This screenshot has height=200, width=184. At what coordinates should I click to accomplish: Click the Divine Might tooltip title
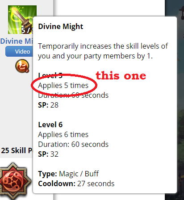pos(61,26)
